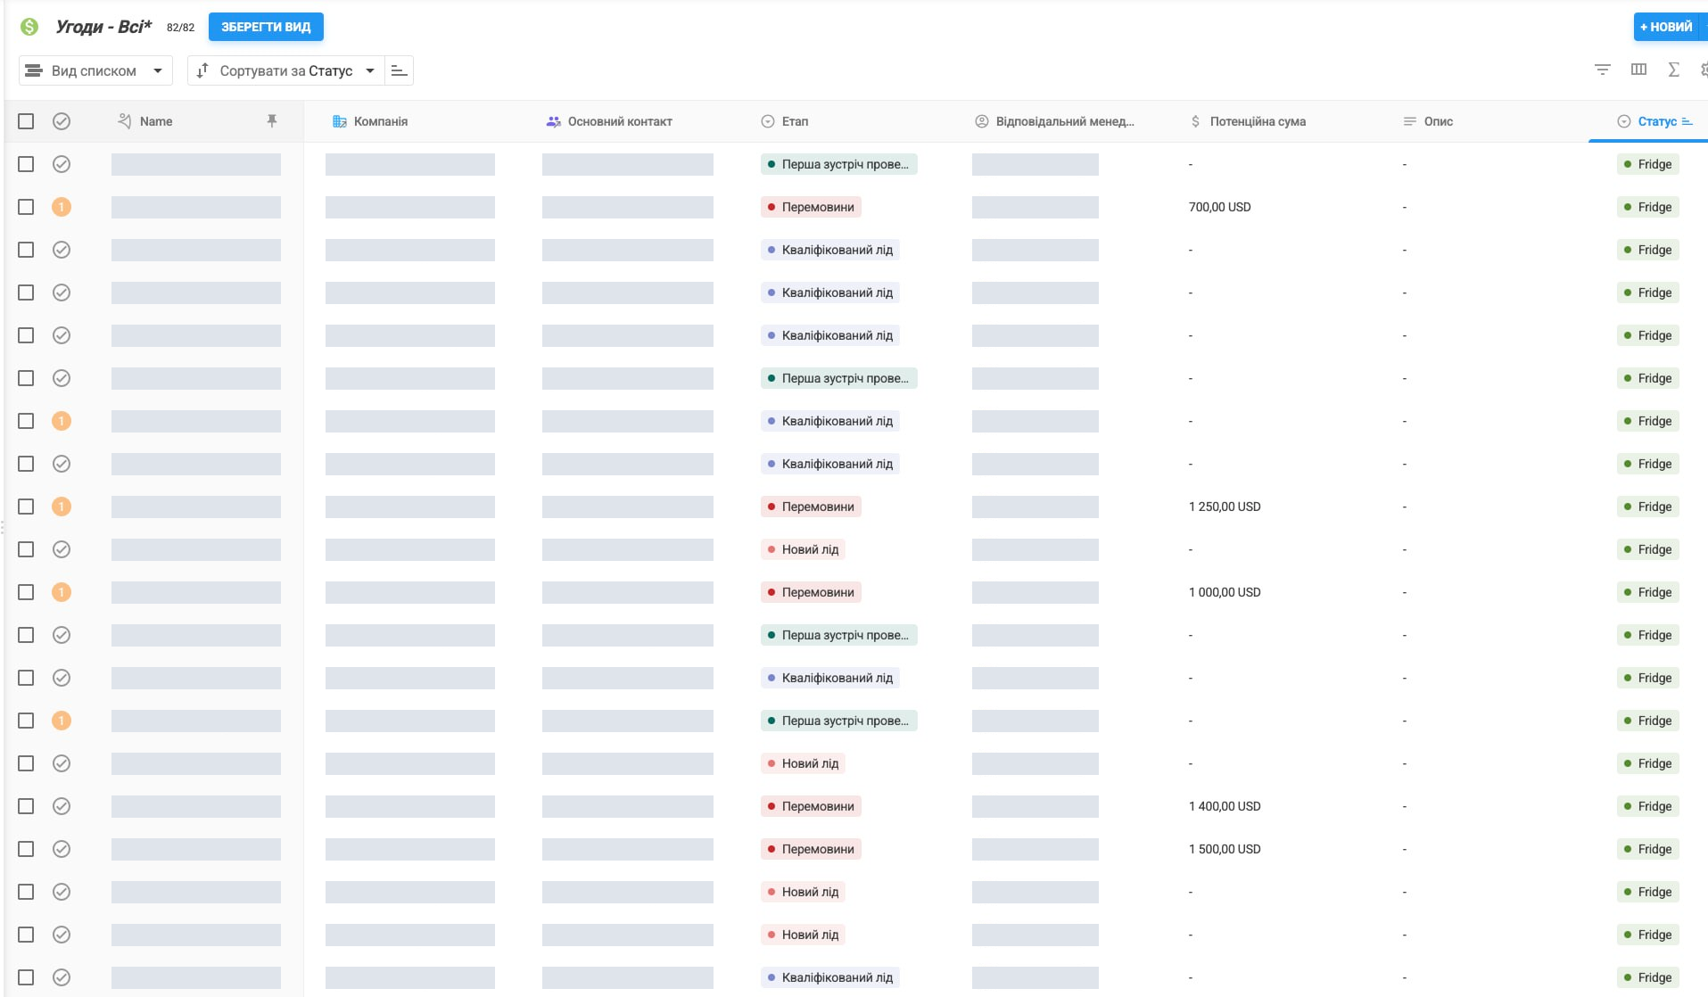
Task: Open the 'Перемовини' stage tag in the 700,00 USD row
Action: coord(811,207)
